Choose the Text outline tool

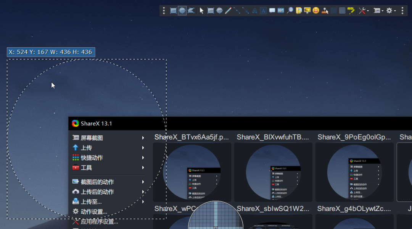[254, 11]
